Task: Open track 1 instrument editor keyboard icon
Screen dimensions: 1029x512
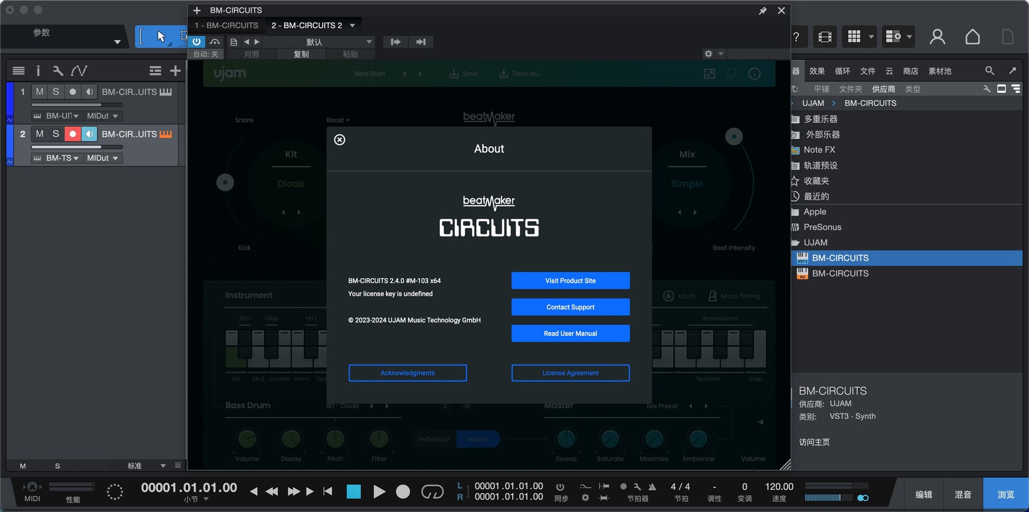Action: pos(166,92)
